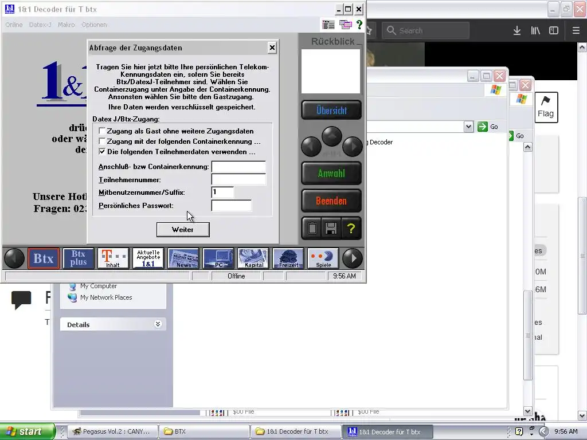Open Firefox hamburger menu
Image resolution: width=587 pixels, height=440 pixels.
pyautogui.click(x=576, y=31)
